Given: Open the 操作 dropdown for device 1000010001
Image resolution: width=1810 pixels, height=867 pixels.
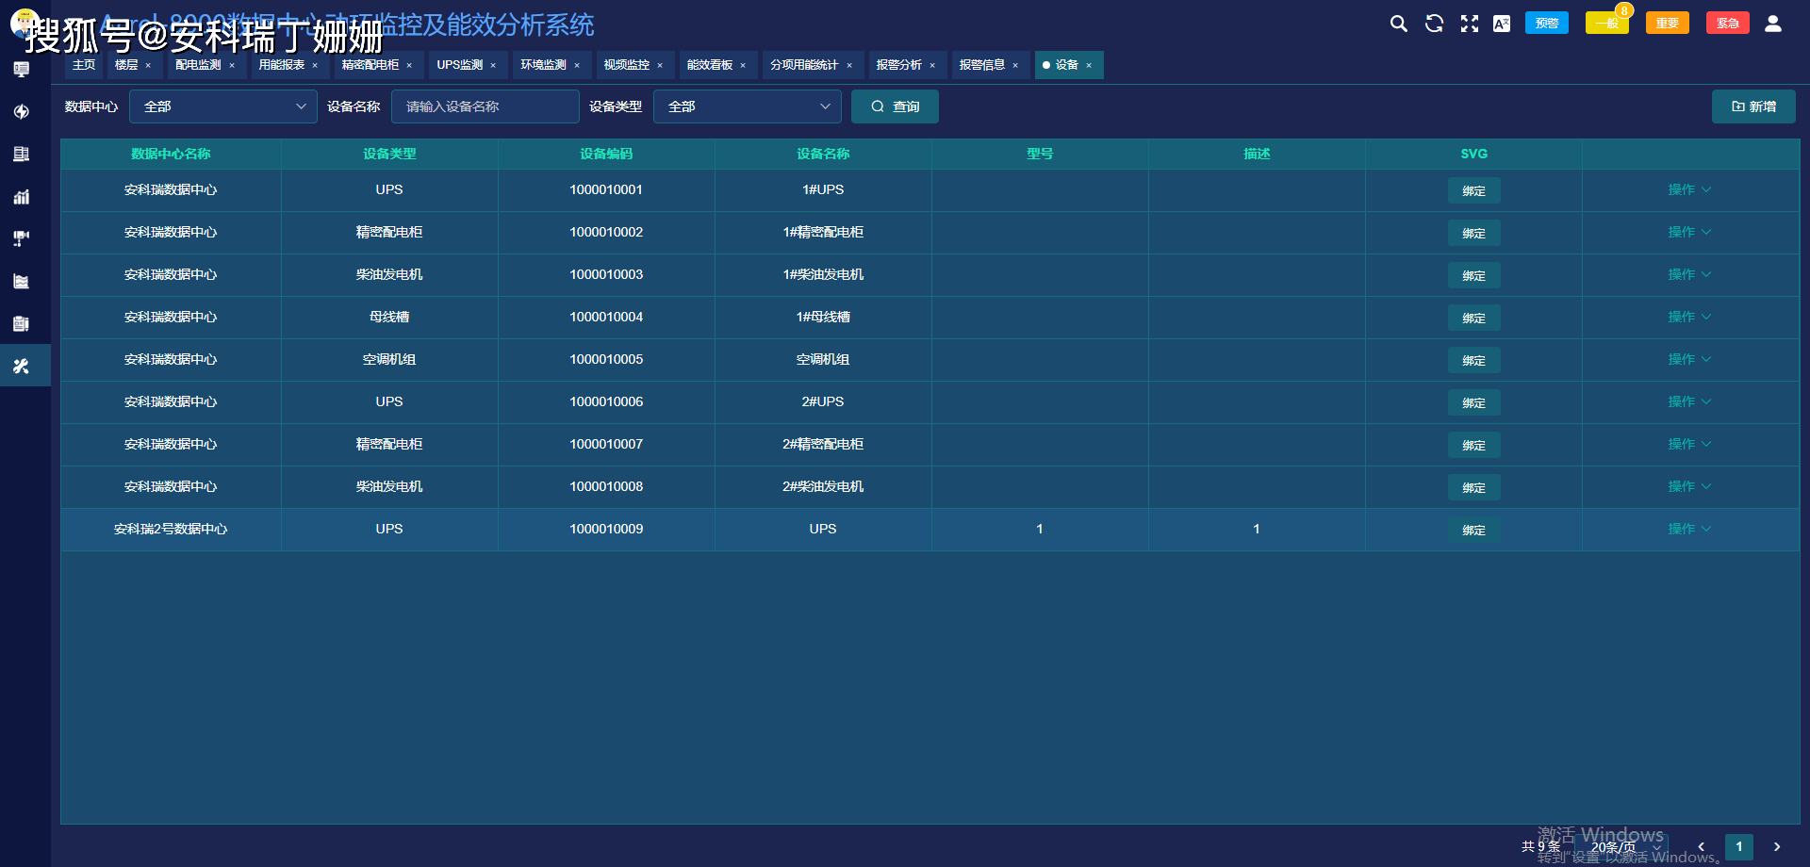Looking at the screenshot, I should click(1688, 190).
